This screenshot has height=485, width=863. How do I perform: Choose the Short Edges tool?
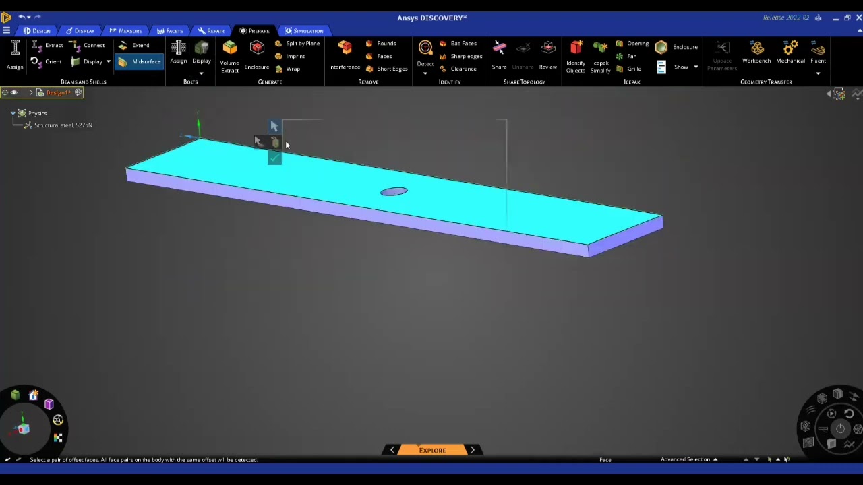coord(386,69)
